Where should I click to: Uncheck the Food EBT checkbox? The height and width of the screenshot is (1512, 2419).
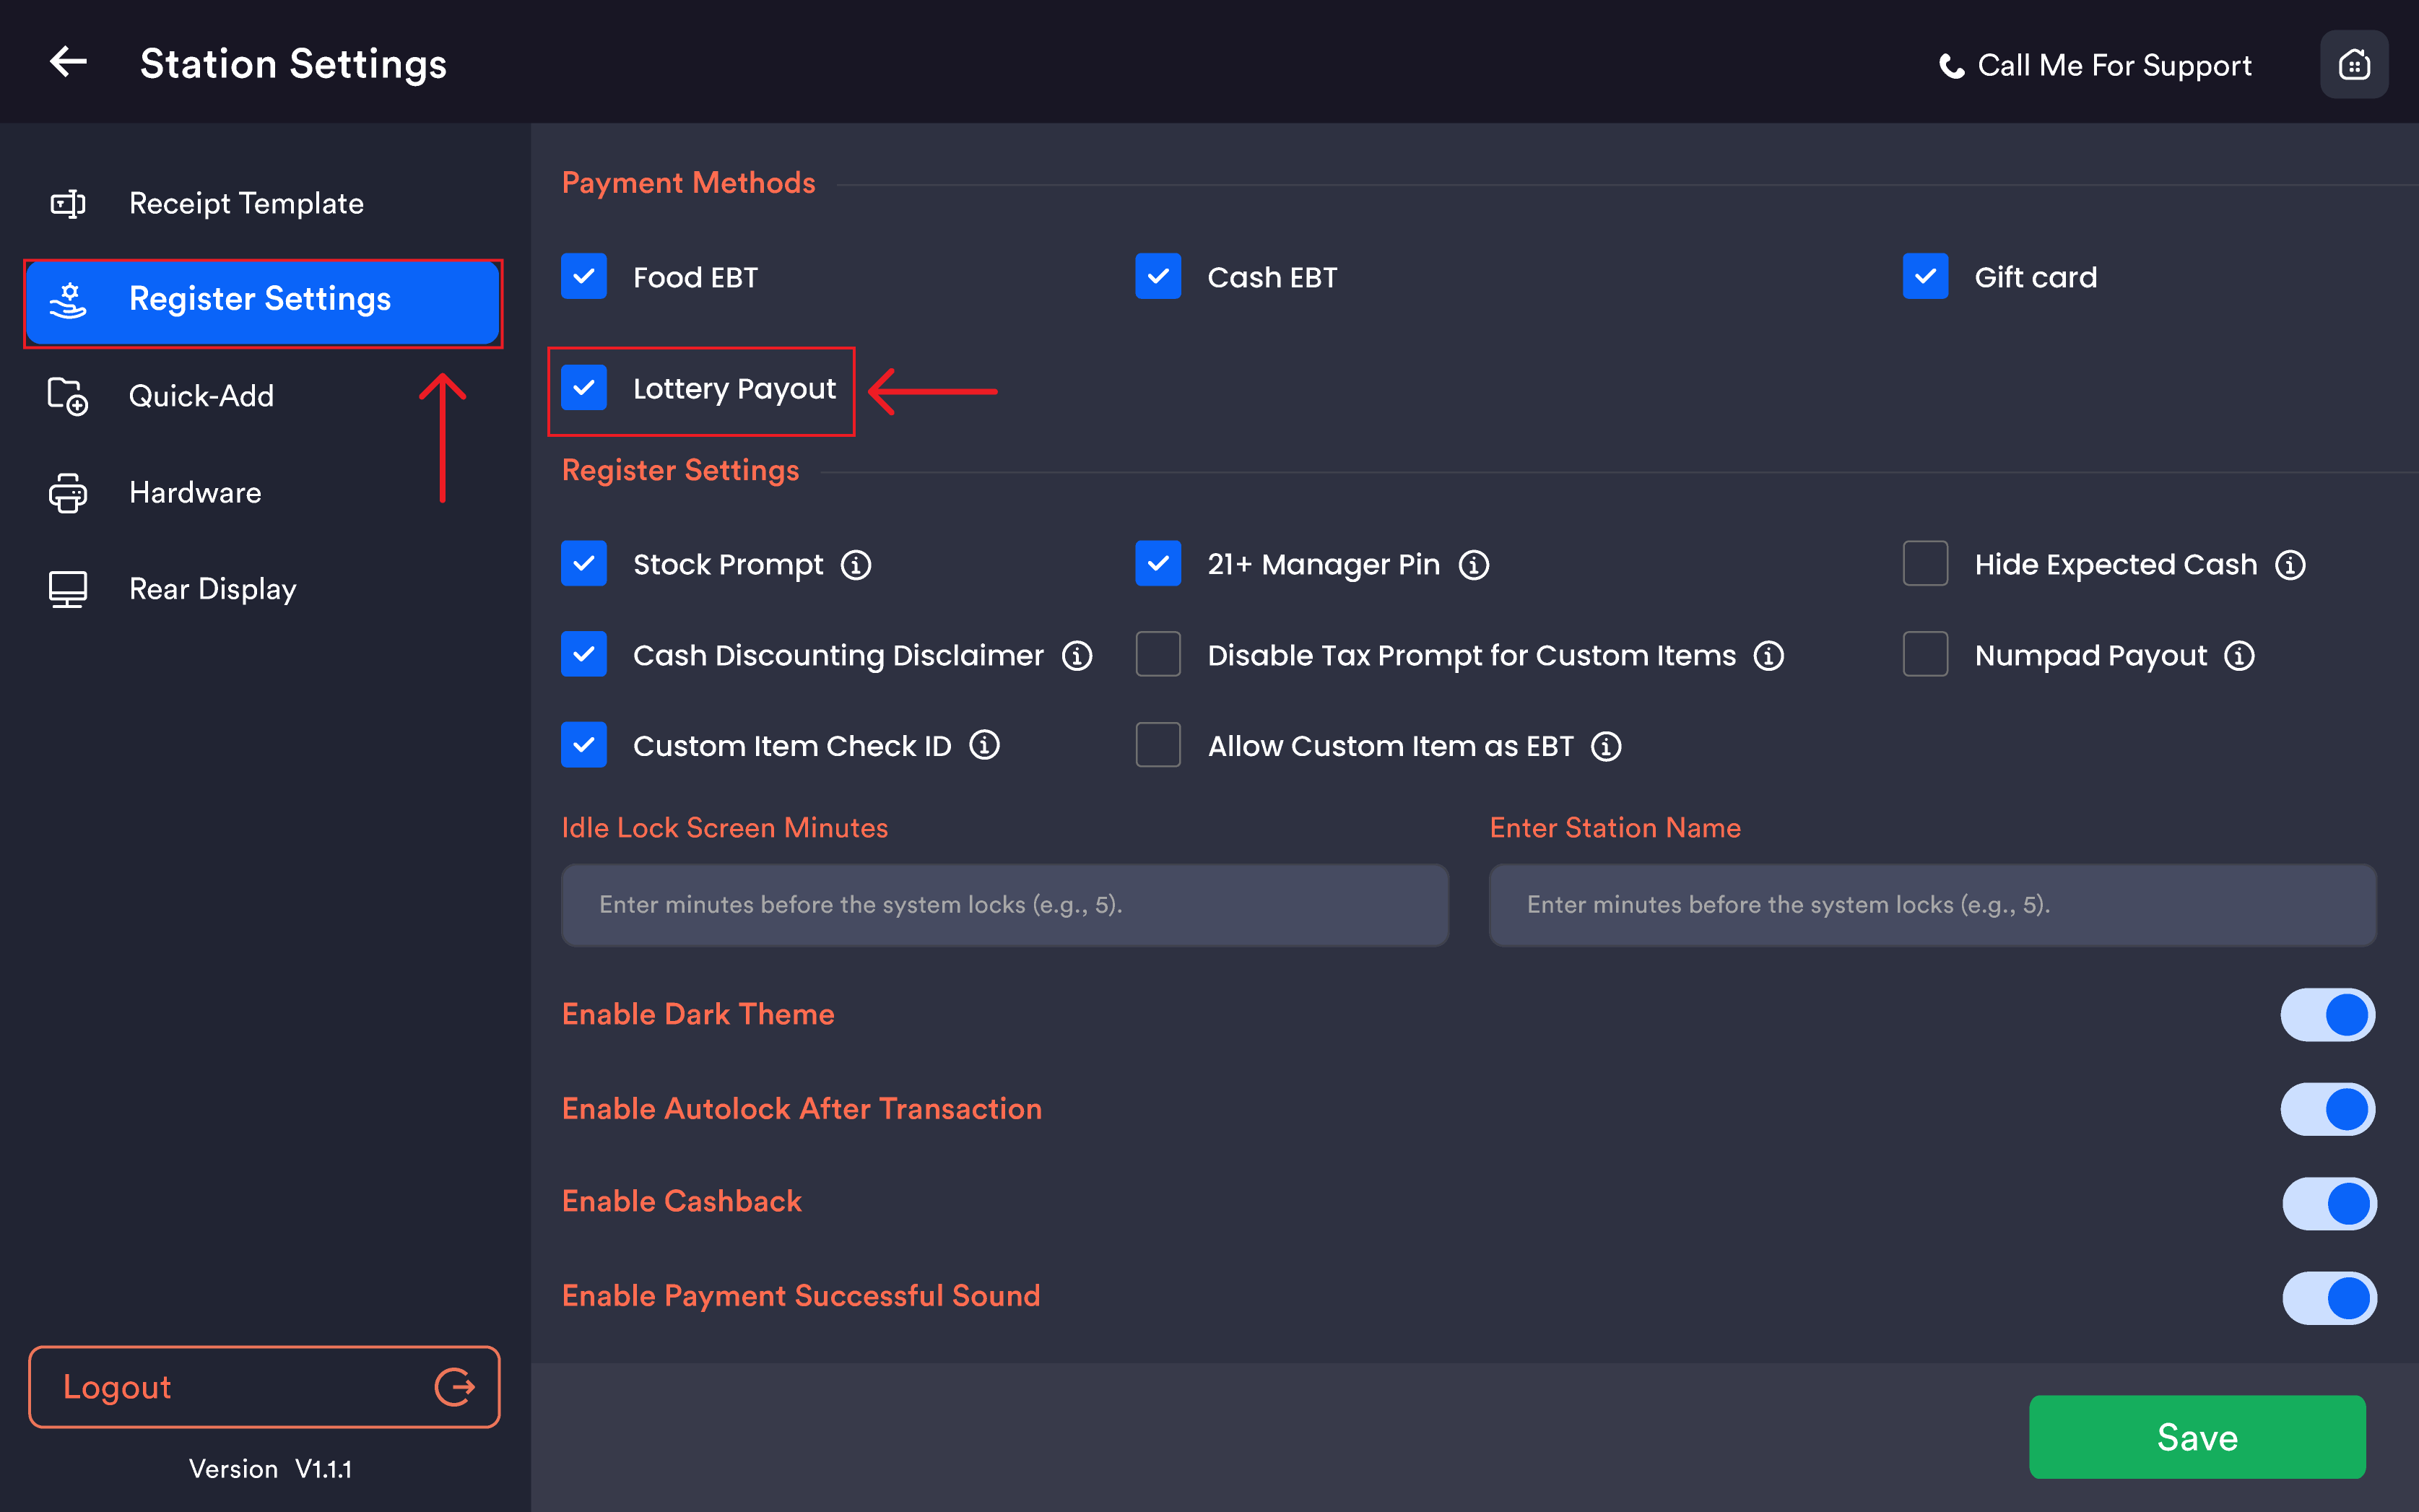[584, 277]
